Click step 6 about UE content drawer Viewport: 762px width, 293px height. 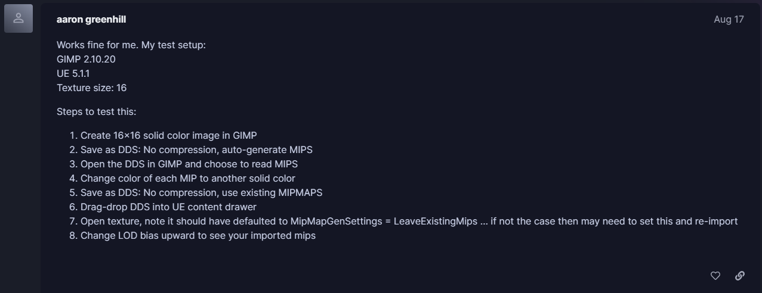click(168, 207)
